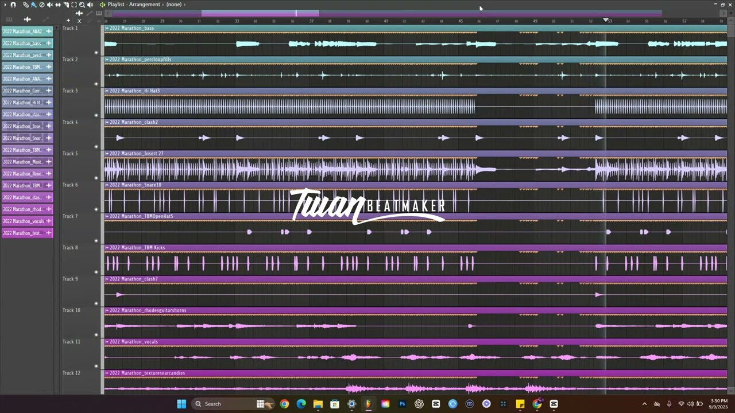
Task: Click the horizontal scrollbar thumb above the timeline
Action: click(260, 13)
